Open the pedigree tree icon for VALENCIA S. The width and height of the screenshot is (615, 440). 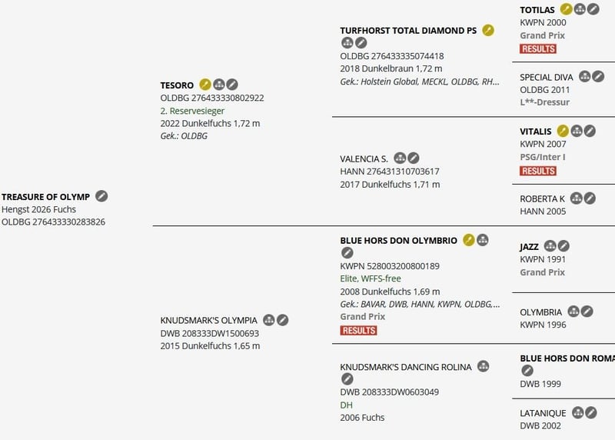click(x=400, y=158)
